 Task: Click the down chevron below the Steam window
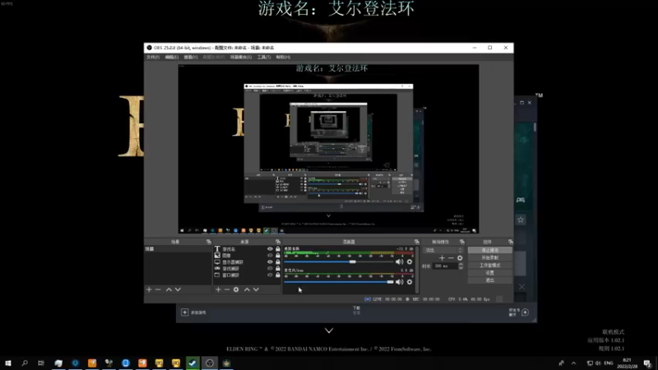click(x=329, y=331)
